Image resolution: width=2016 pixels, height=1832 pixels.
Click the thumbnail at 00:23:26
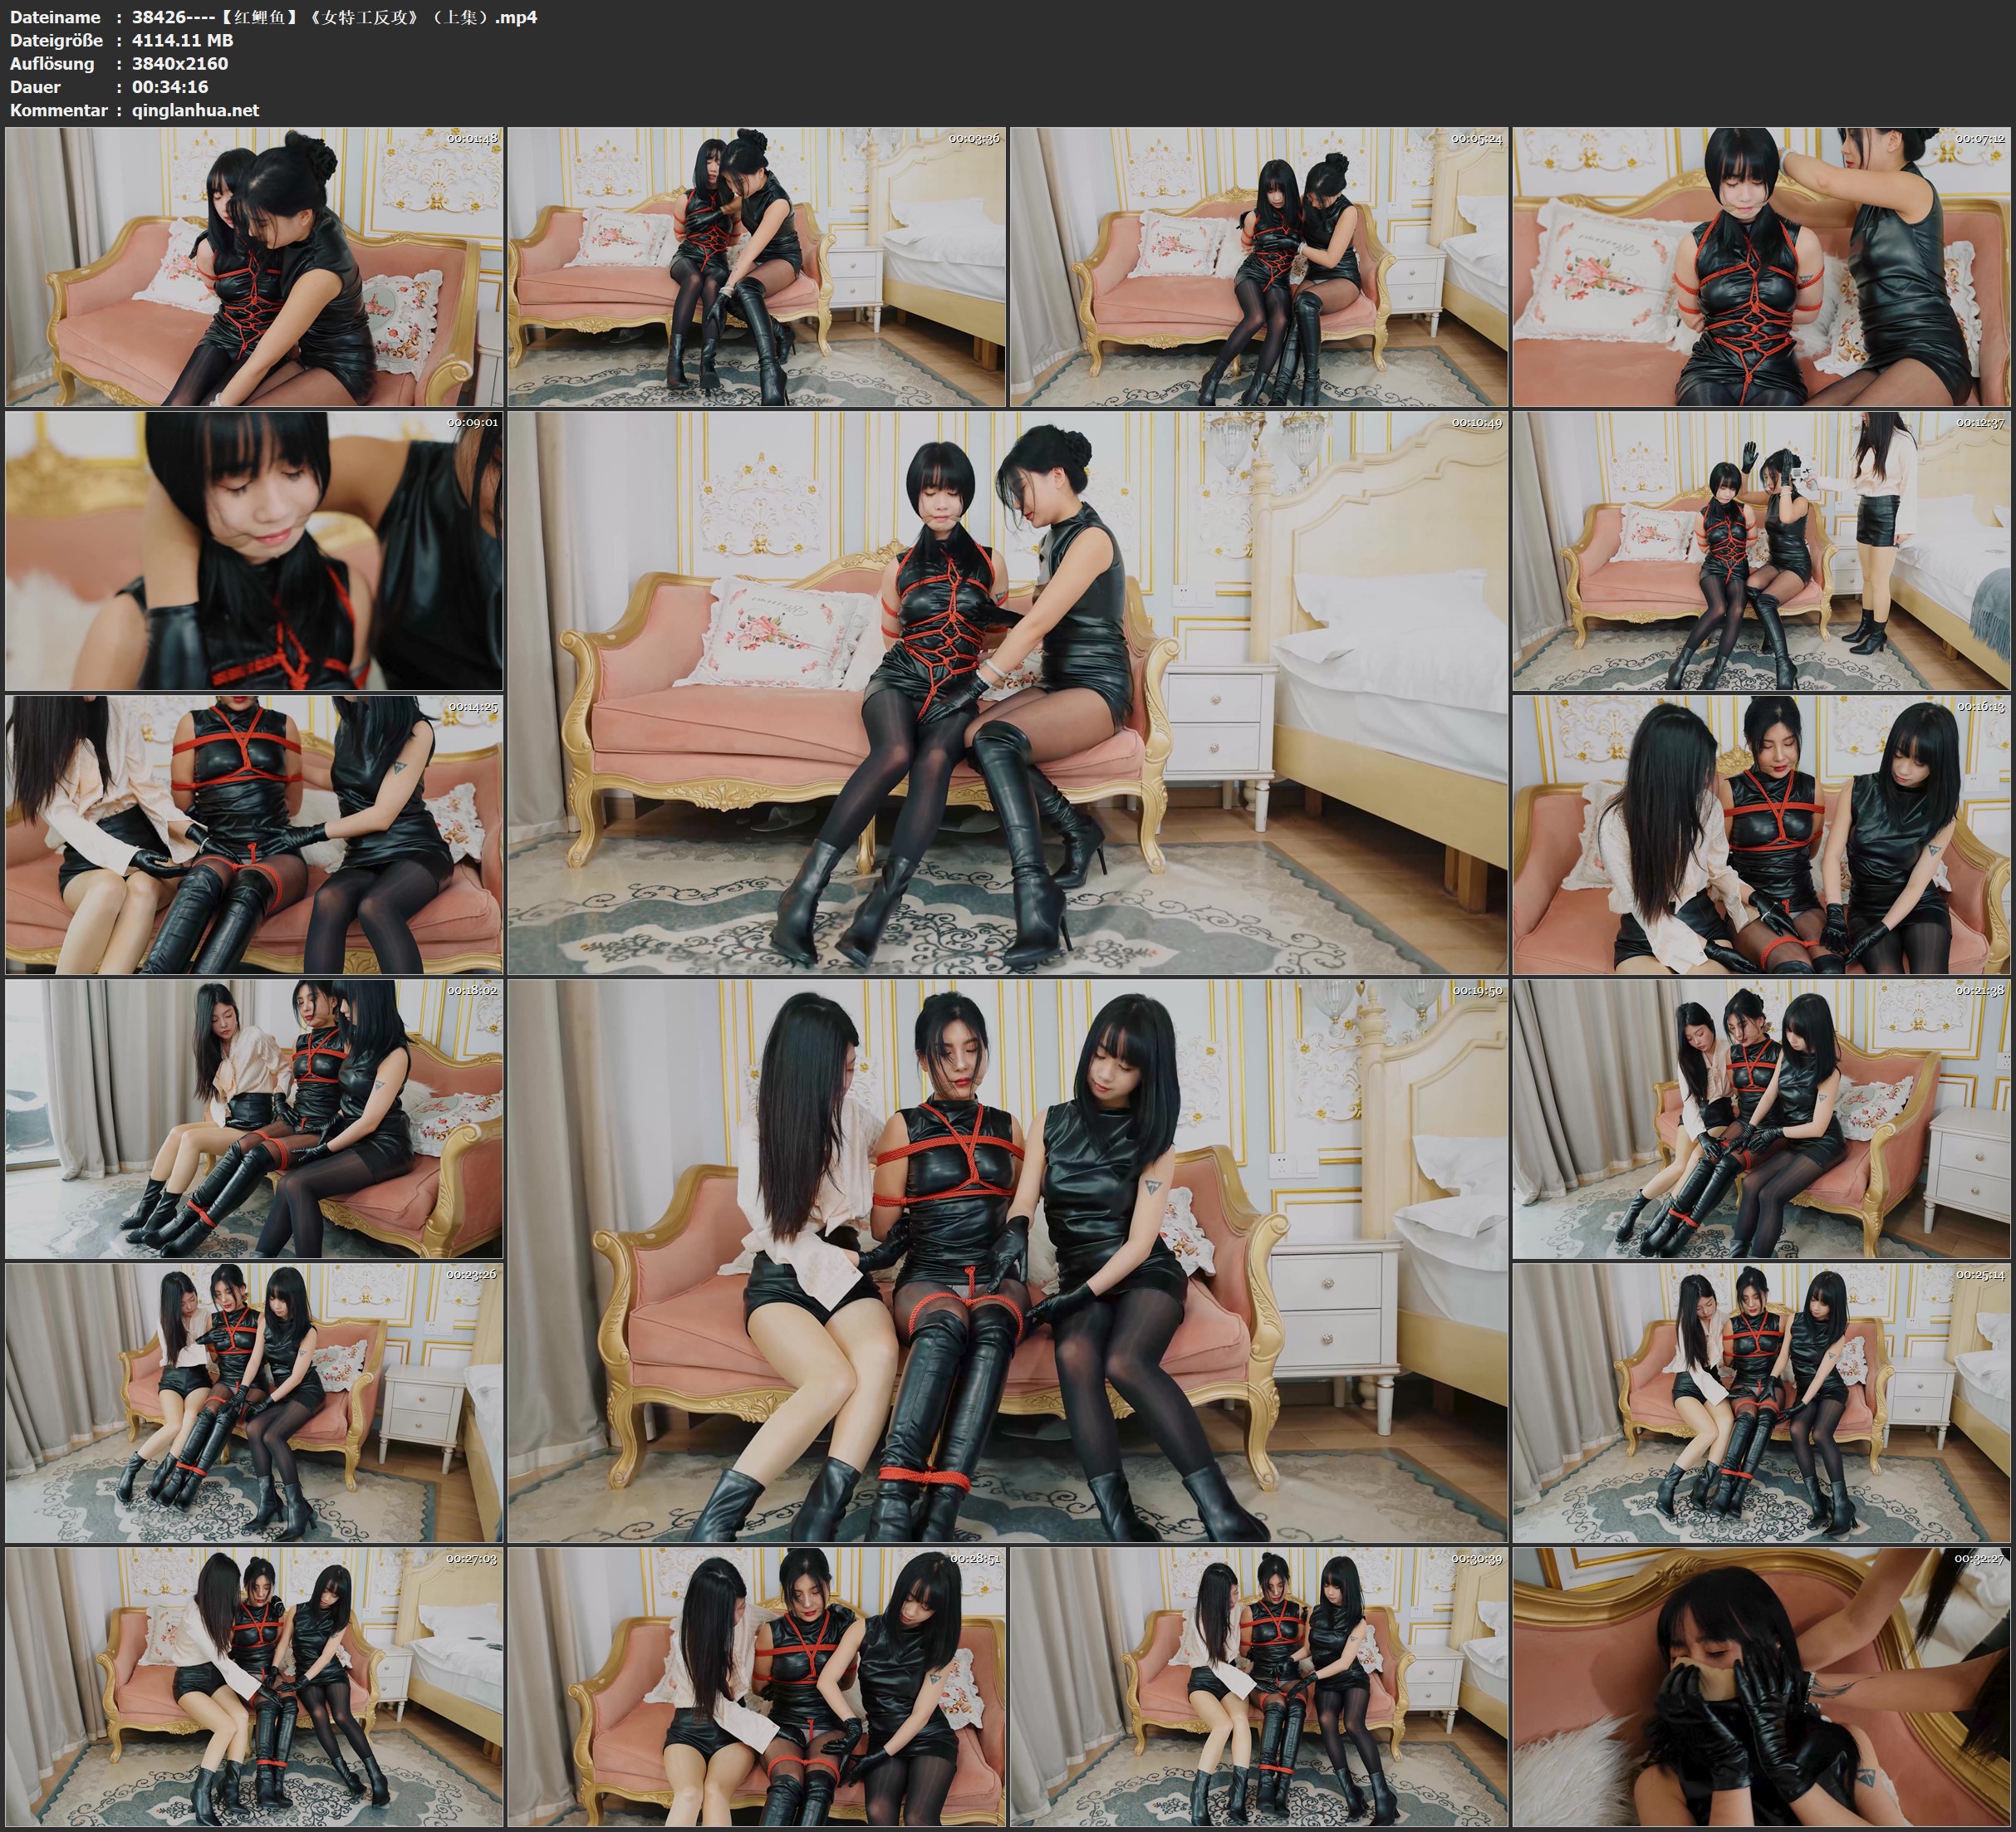pyautogui.click(x=254, y=1402)
